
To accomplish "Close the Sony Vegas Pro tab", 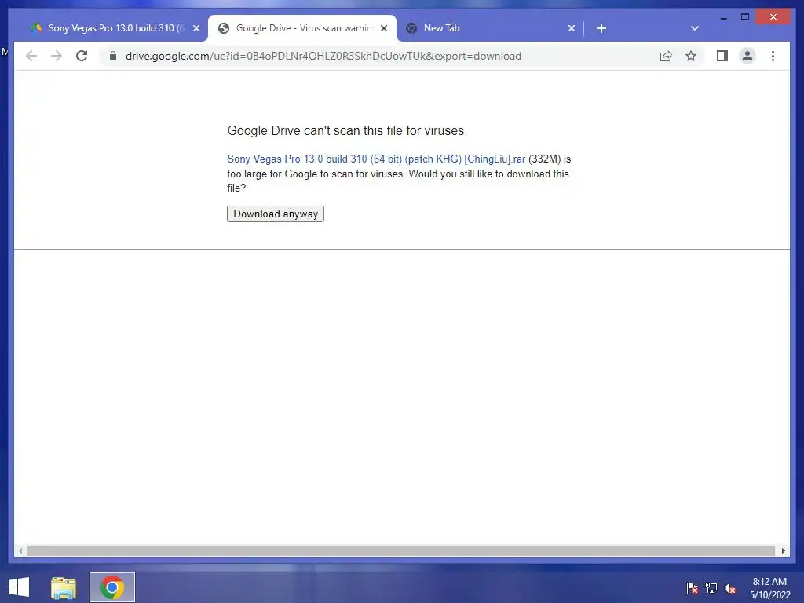I will pos(196,28).
